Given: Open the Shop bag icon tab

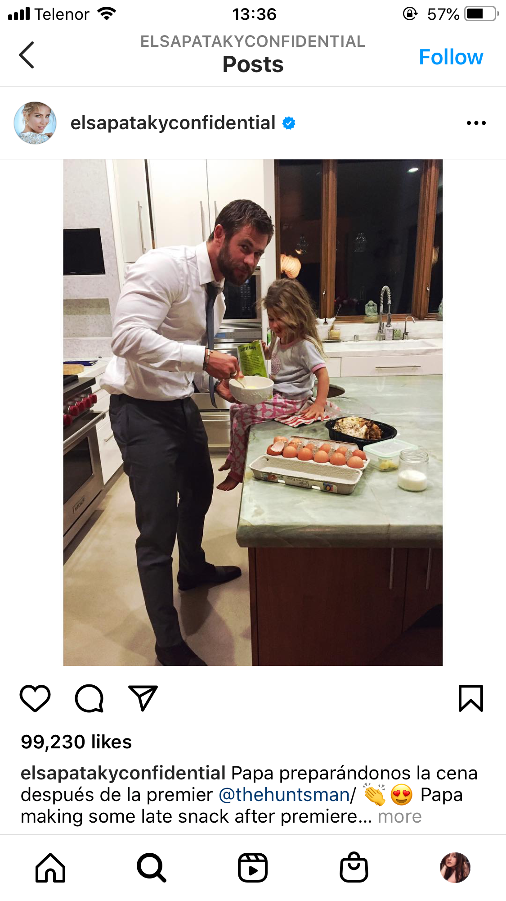Looking at the screenshot, I should pos(354,868).
